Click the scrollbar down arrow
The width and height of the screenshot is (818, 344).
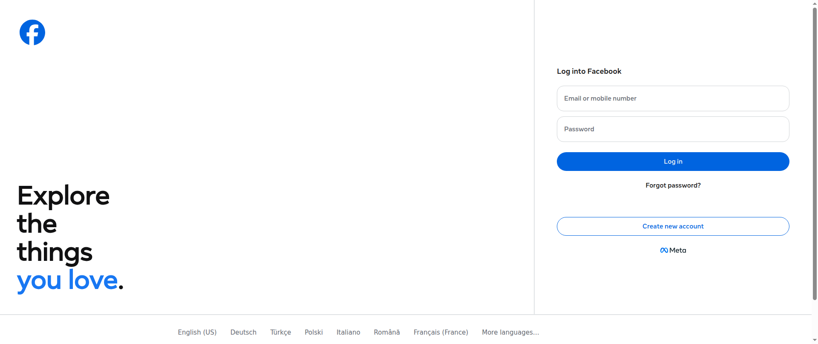pyautogui.click(x=815, y=341)
